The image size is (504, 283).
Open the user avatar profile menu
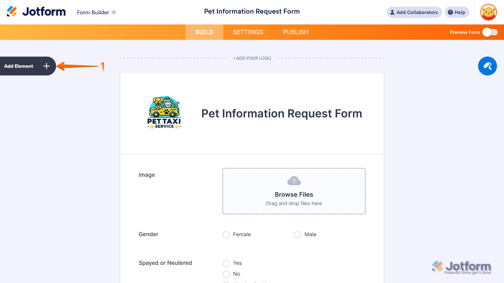point(488,12)
